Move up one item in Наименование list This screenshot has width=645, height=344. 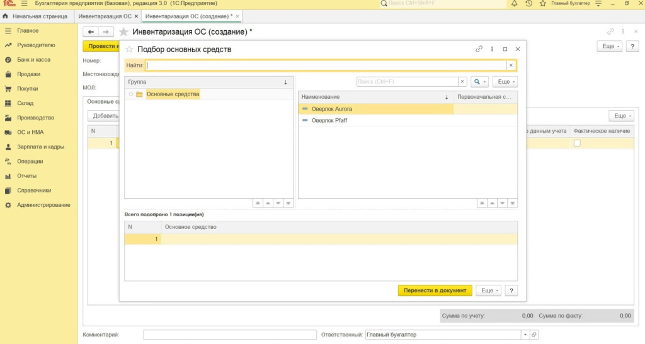pyautogui.click(x=492, y=203)
